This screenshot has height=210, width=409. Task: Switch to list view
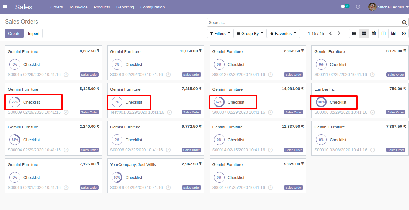pyautogui.click(x=354, y=33)
